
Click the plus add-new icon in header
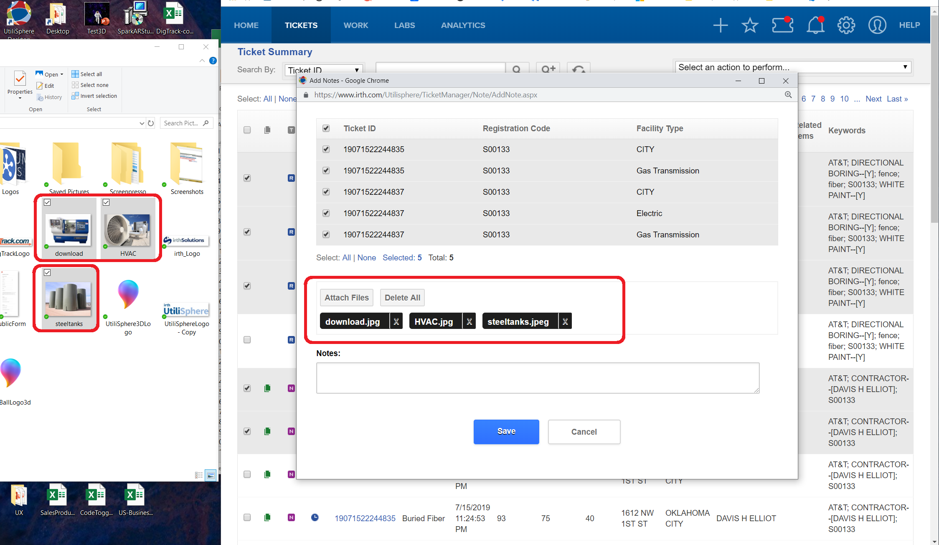click(x=720, y=25)
